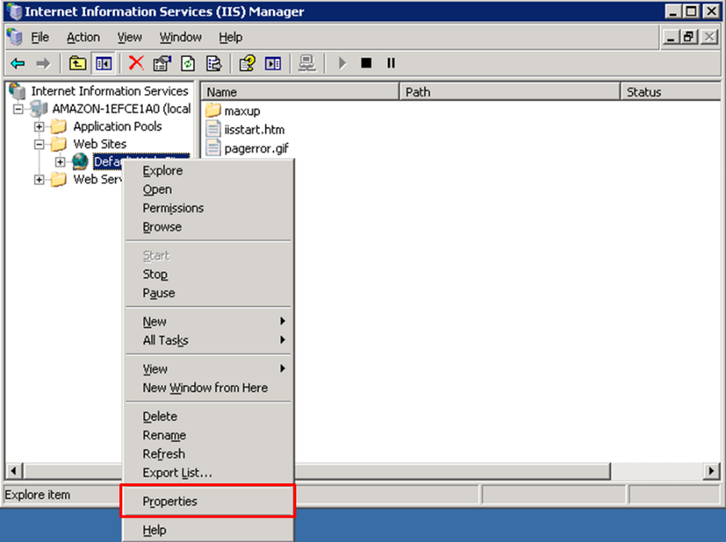Screen dimensions: 726x542
Task: Restore the inner MMC child window
Action: coord(688,37)
